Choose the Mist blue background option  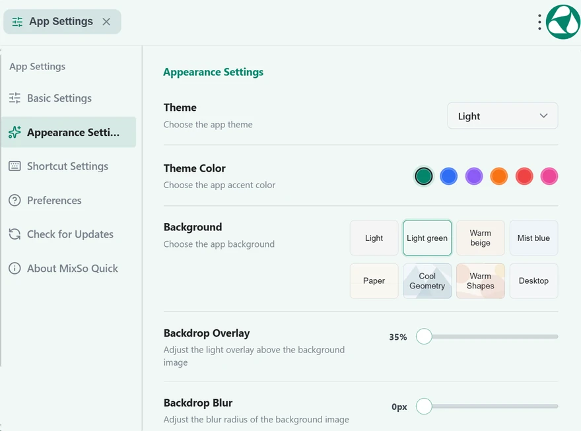click(x=533, y=238)
